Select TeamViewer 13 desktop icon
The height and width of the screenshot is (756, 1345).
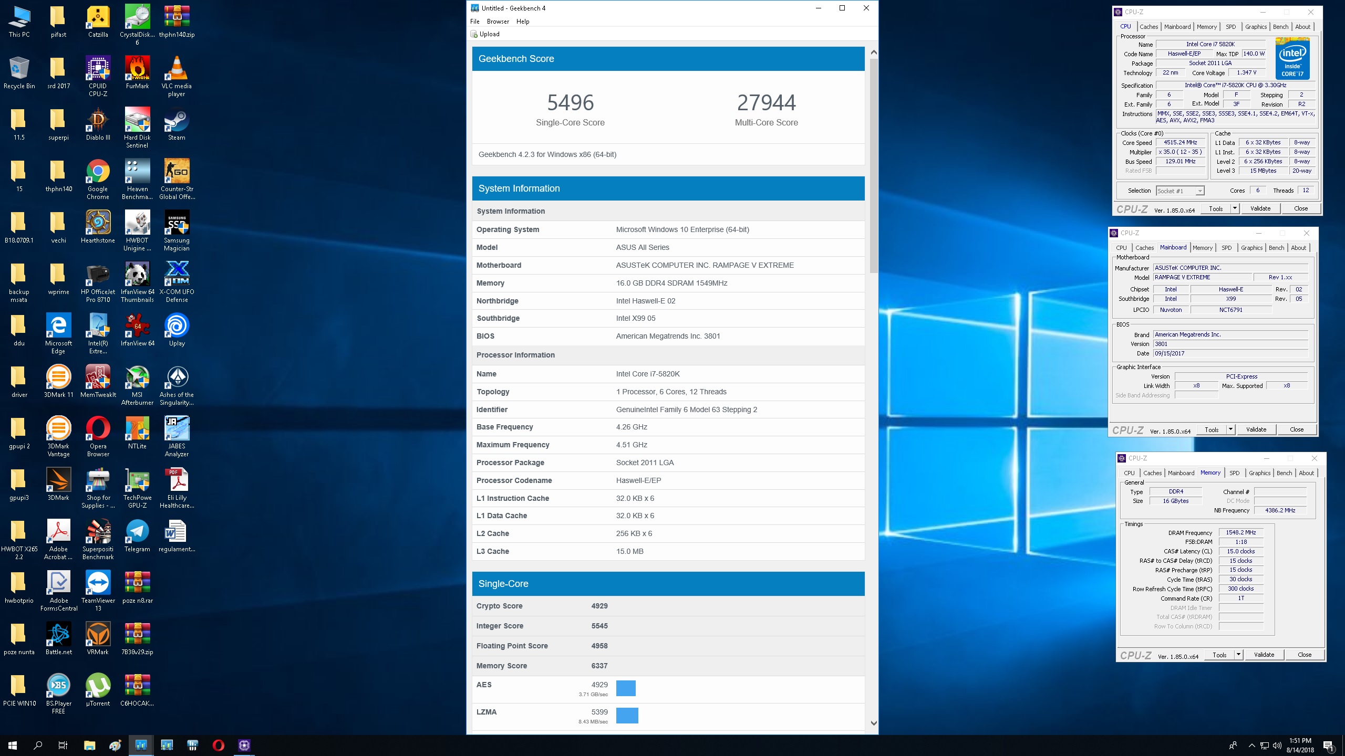98,591
